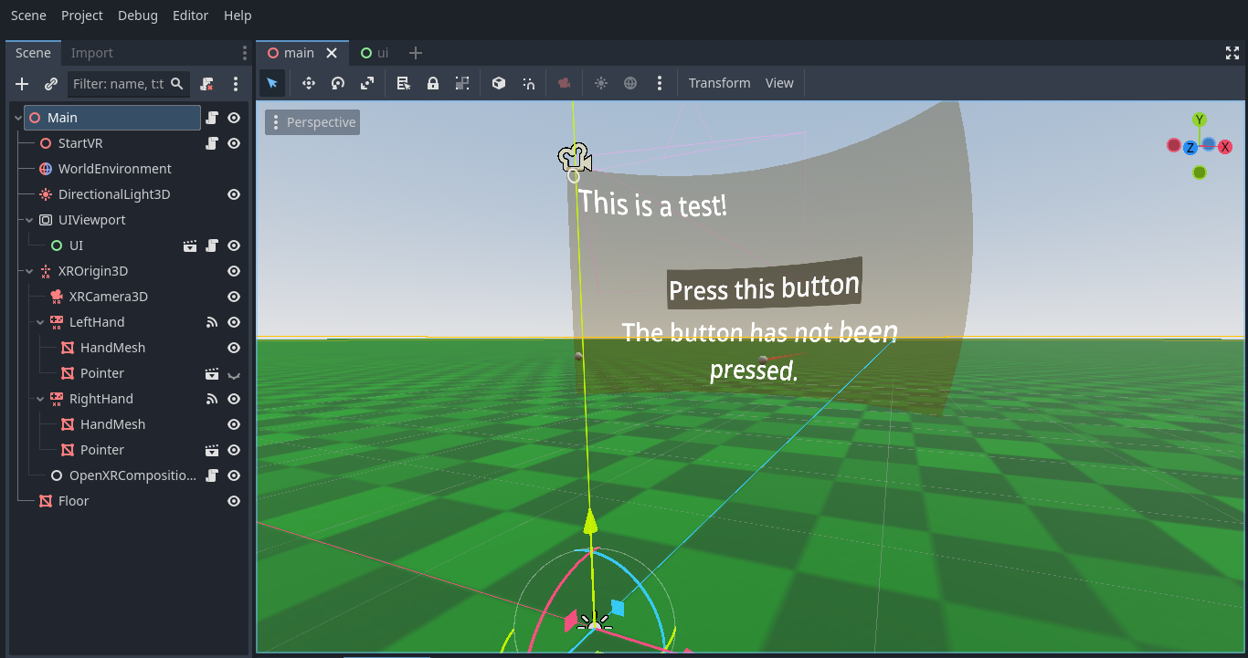
Task: Hide the Floor node
Action: [x=234, y=500]
